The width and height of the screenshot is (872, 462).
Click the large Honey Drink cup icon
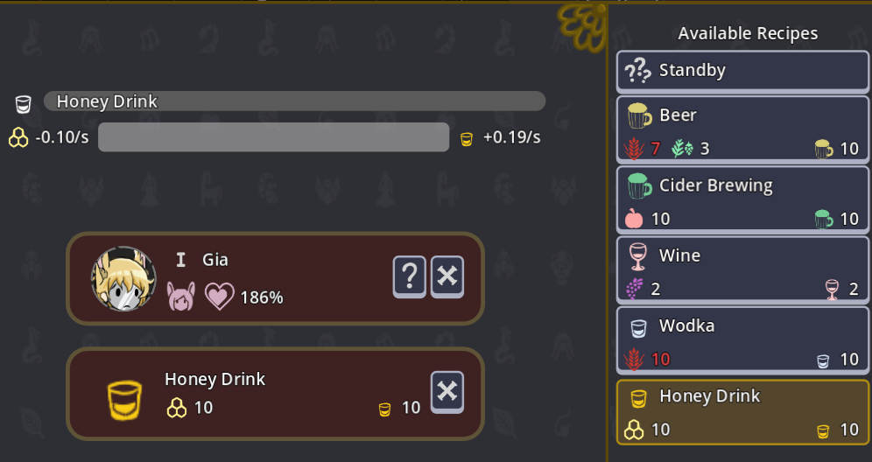124,399
